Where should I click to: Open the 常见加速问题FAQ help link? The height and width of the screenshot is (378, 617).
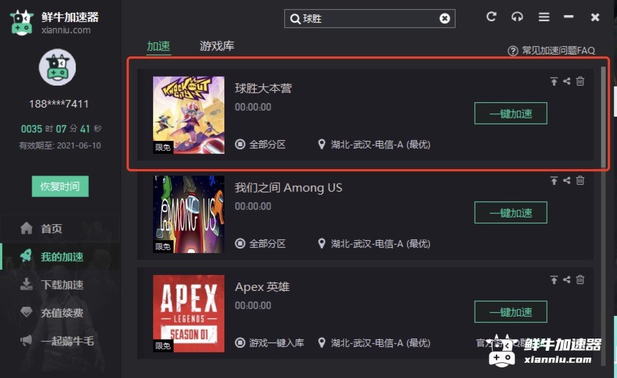[x=551, y=51]
